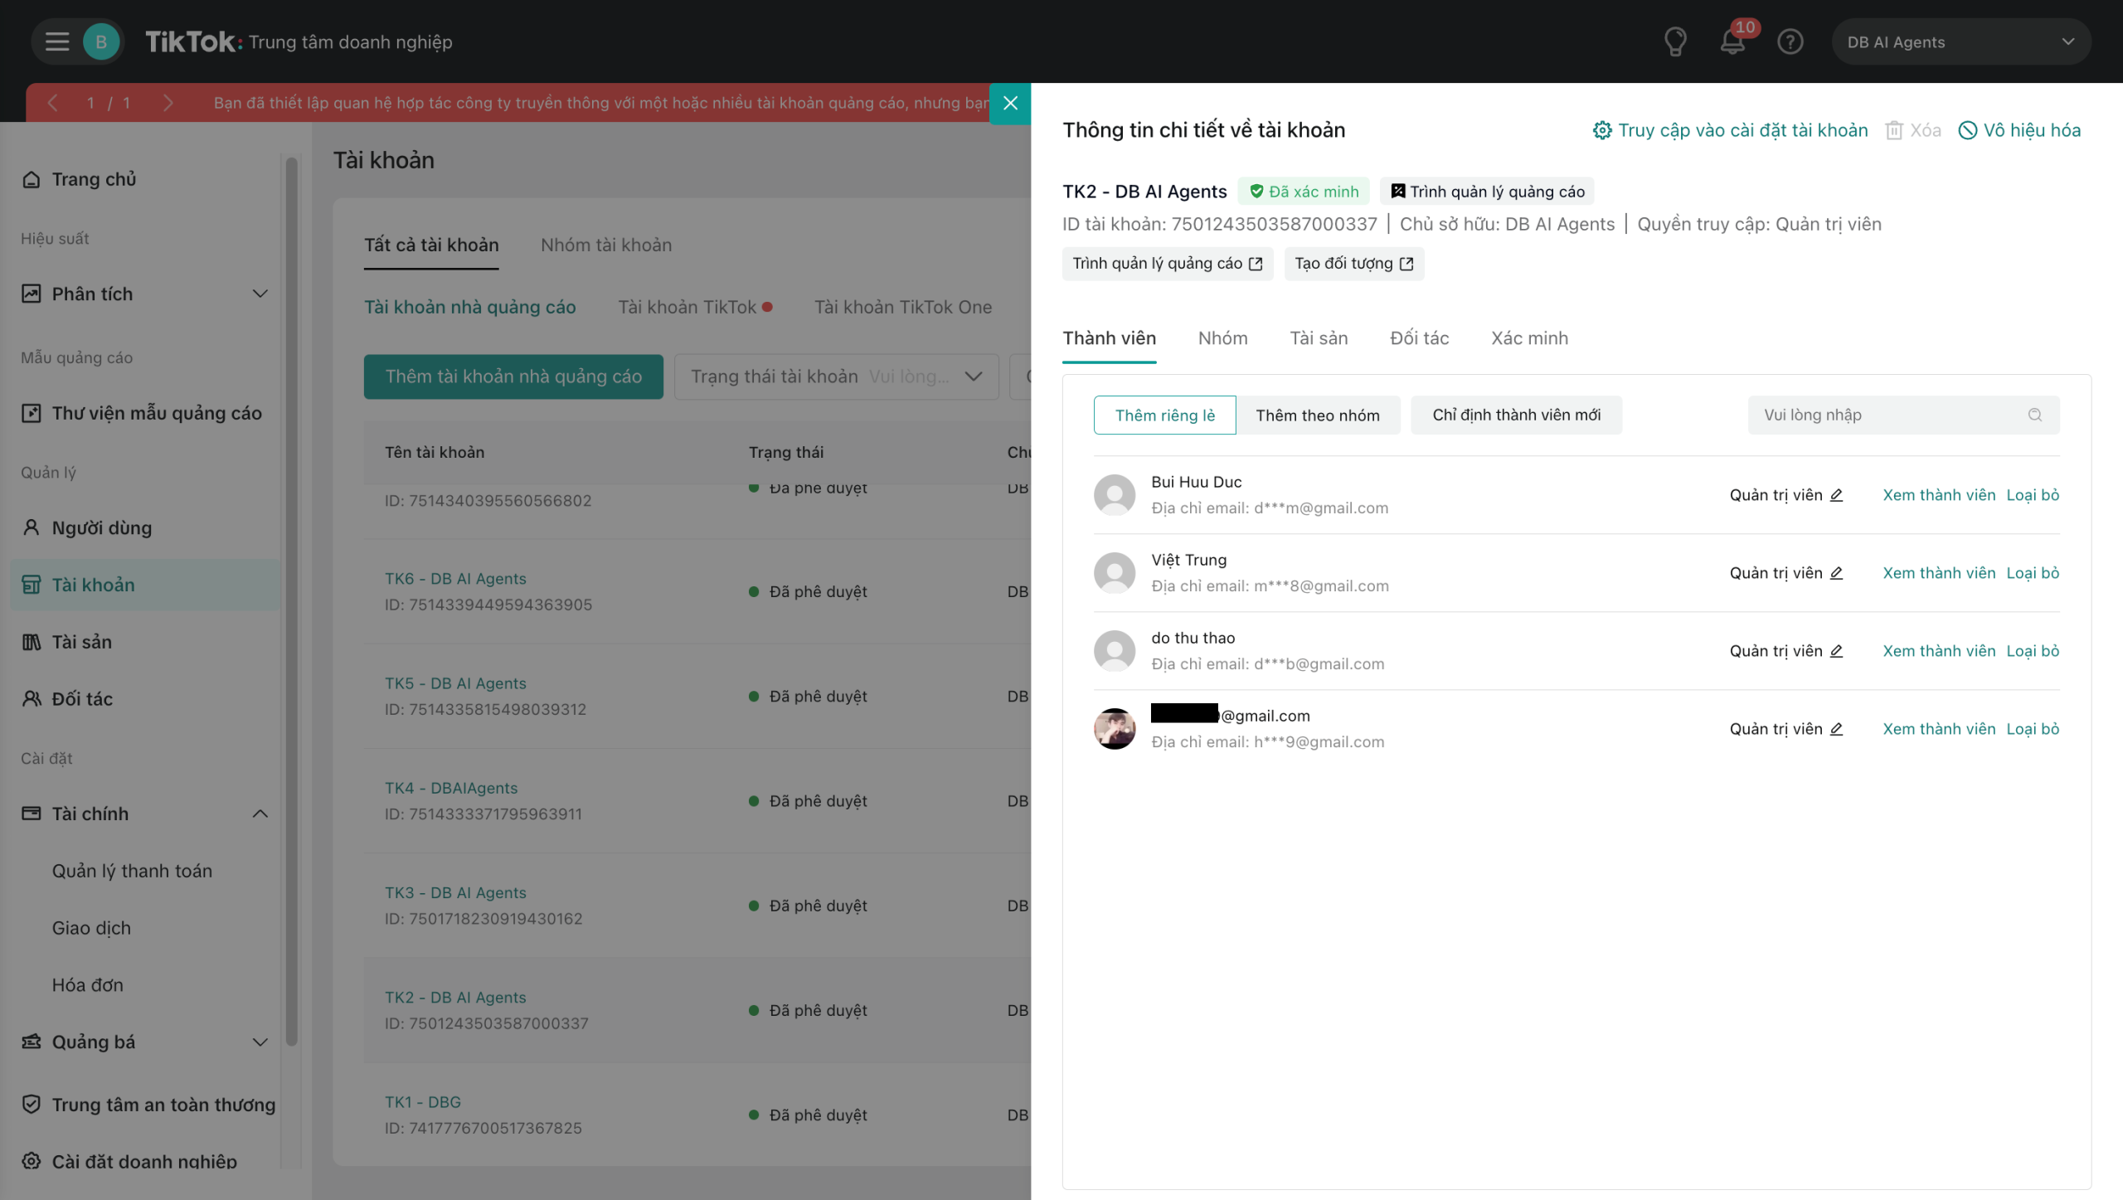Close the red notification banner

[x=1010, y=103]
